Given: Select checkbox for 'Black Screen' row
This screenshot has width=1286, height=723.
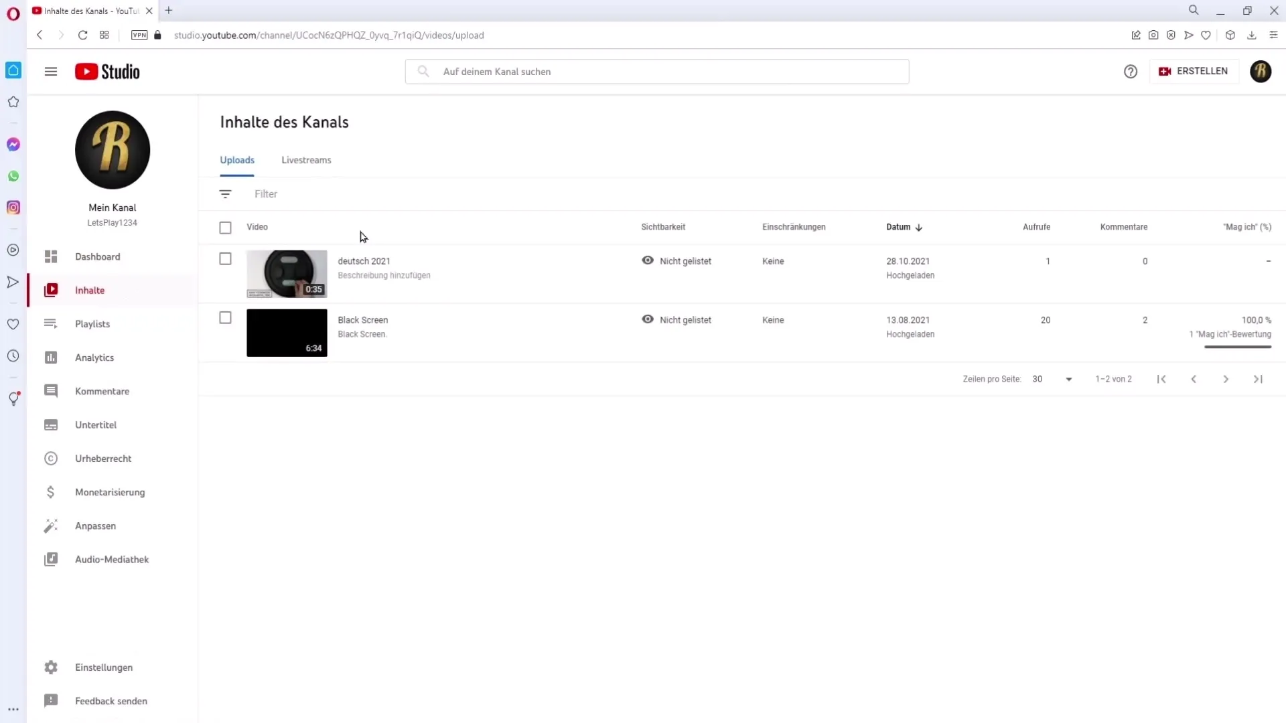Looking at the screenshot, I should (225, 318).
